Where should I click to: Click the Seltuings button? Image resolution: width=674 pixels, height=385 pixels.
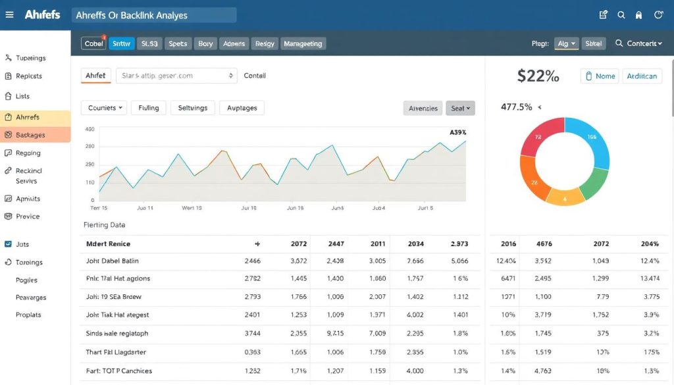193,108
